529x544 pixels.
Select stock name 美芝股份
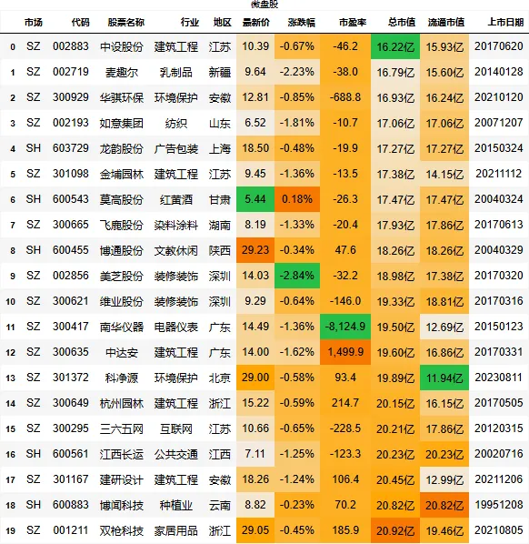(x=122, y=276)
